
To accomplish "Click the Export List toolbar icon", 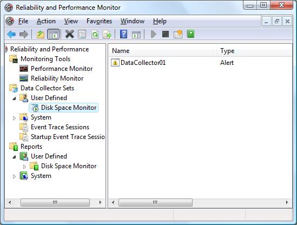I will (107, 34).
